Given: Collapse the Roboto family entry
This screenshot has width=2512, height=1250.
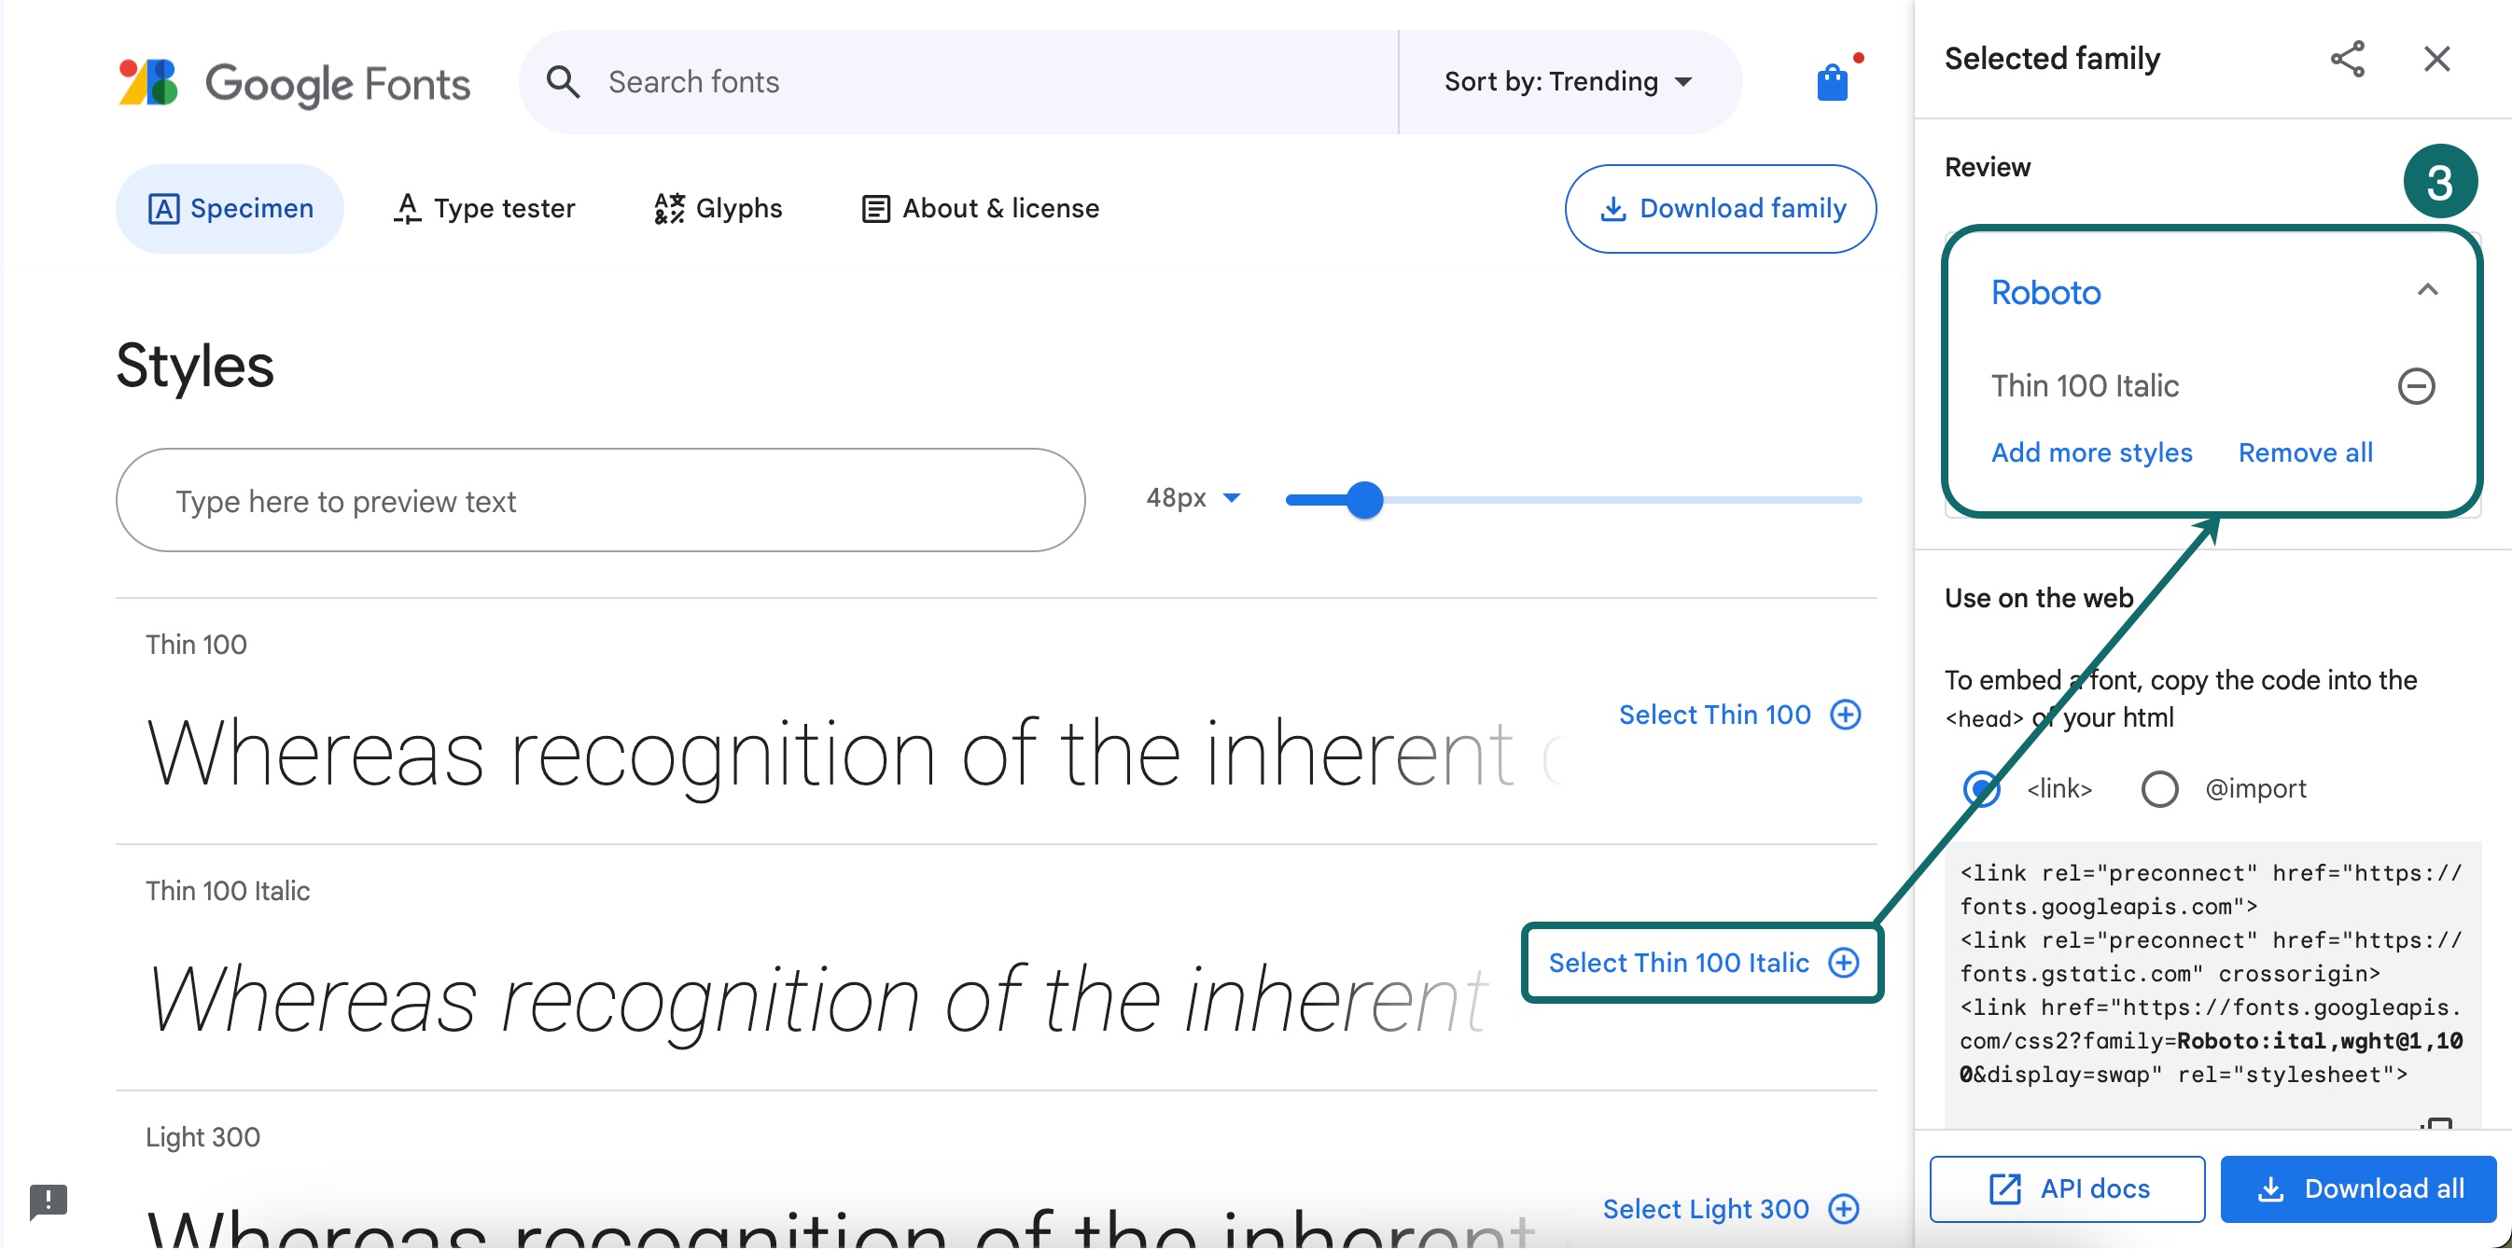Looking at the screenshot, I should [2427, 290].
